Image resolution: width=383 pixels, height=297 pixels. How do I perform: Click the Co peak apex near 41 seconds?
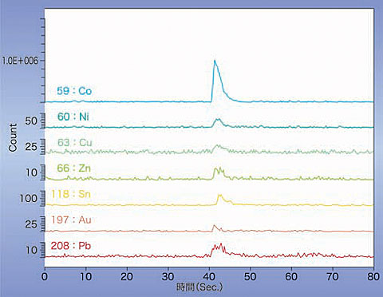(215, 61)
